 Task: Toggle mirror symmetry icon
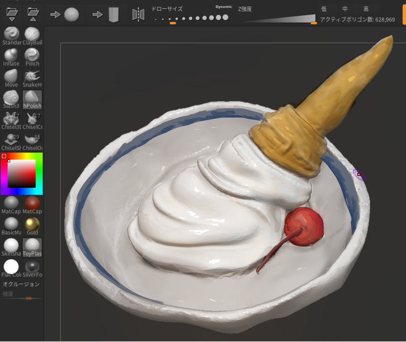coord(138,15)
